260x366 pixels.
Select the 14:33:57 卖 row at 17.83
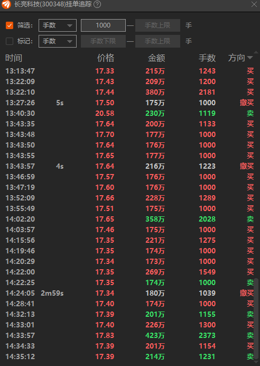coord(129,335)
